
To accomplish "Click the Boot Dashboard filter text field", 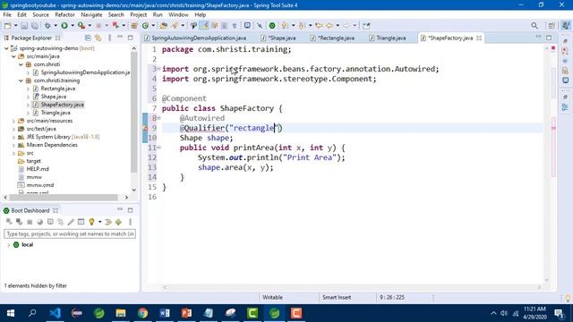I will (x=70, y=233).
